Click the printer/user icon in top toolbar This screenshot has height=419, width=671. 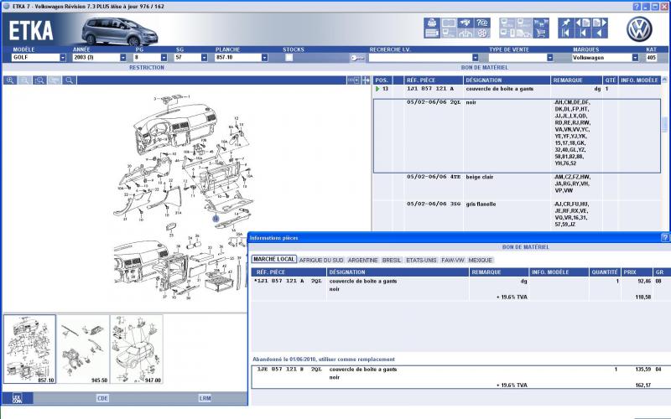click(x=432, y=23)
